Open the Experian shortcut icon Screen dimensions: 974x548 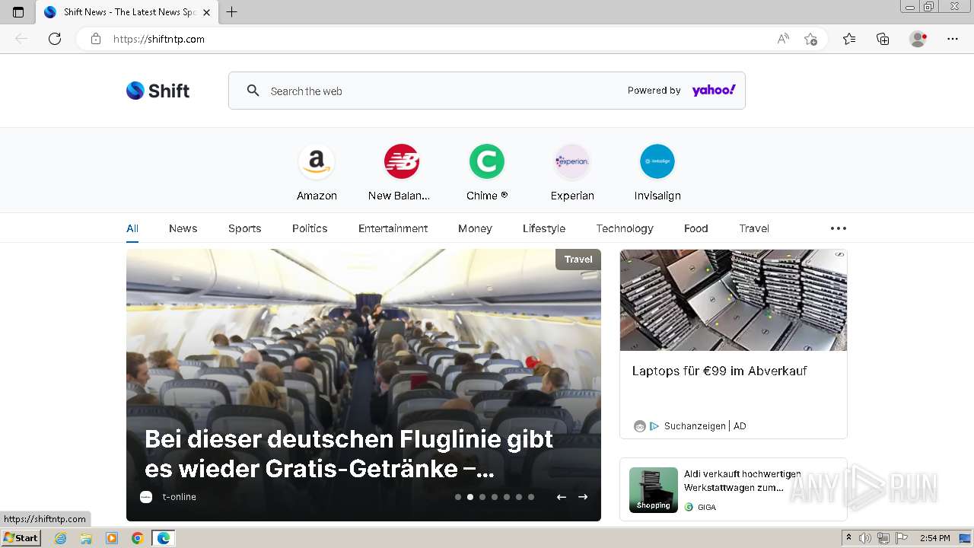(572, 161)
